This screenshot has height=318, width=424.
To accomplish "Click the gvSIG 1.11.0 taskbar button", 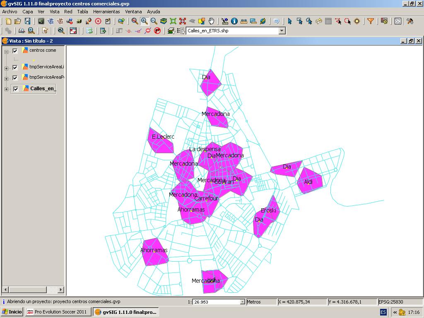I will [126, 312].
